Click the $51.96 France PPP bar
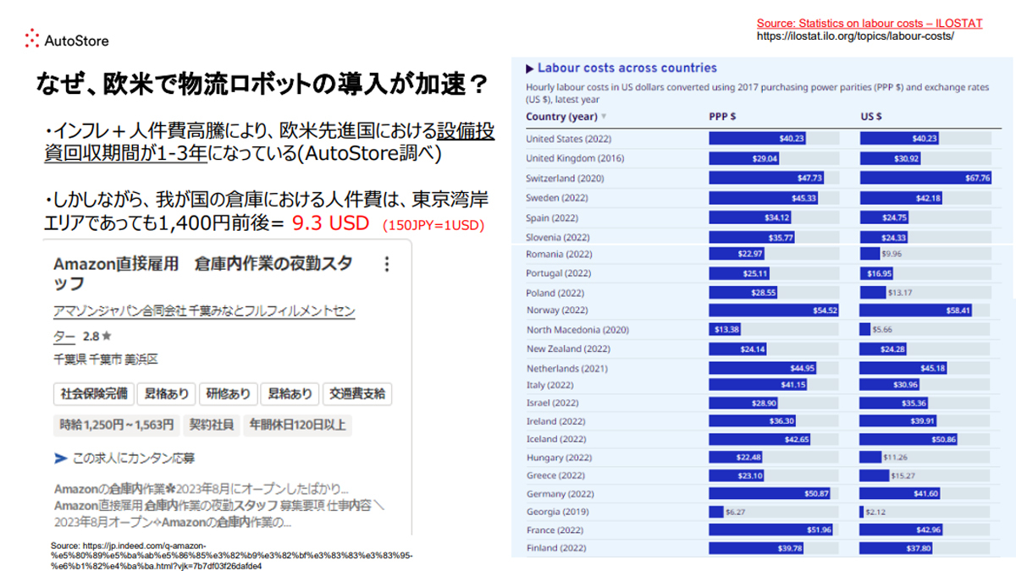Viewport: 1016px width, 571px height. coord(771,530)
